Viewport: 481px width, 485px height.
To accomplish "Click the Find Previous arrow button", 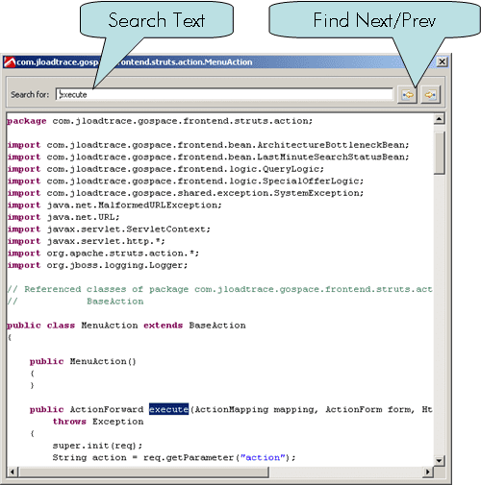I will (407, 94).
